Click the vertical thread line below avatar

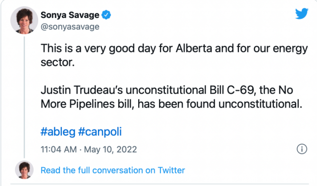(24, 97)
